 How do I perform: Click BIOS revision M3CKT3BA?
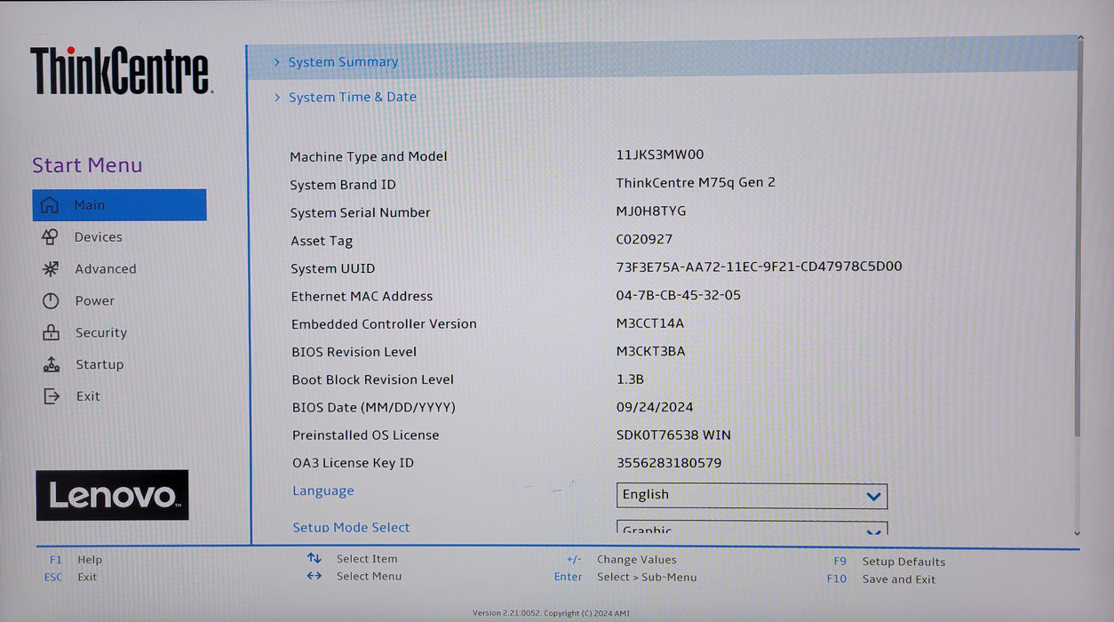tap(651, 351)
